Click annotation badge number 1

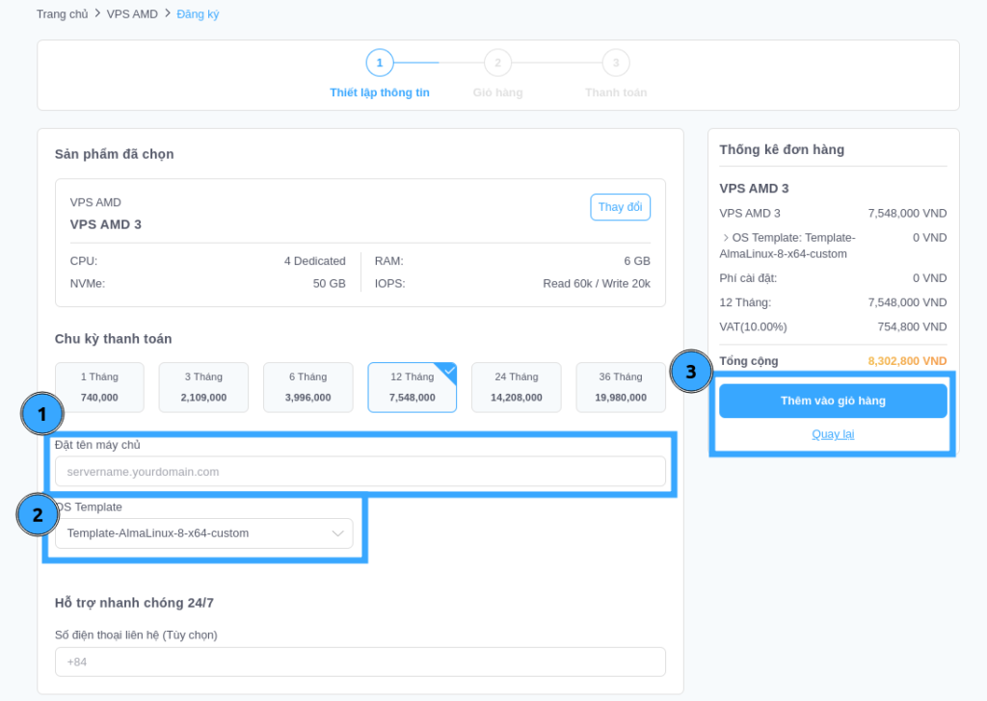41,414
